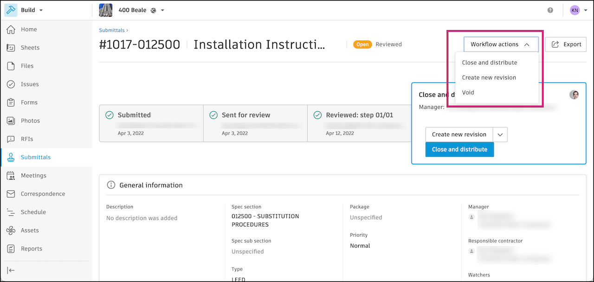The image size is (594, 282).
Task: Open the Sheets sidebar icon
Action: click(x=11, y=48)
